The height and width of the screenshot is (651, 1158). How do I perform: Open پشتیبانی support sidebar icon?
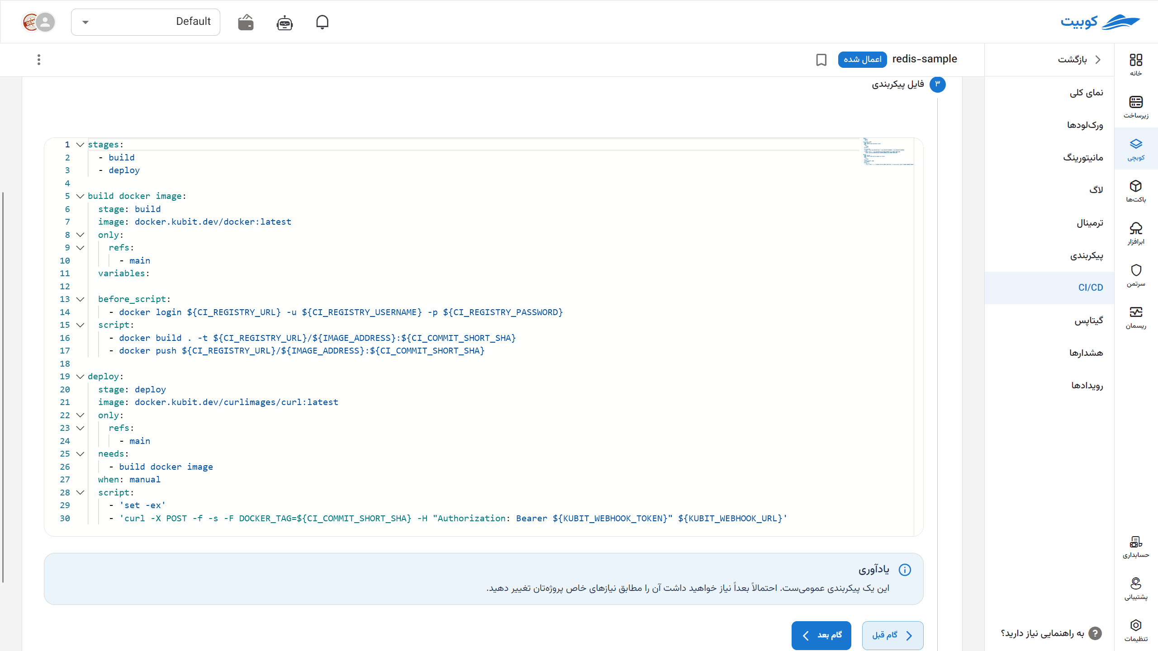click(x=1136, y=589)
